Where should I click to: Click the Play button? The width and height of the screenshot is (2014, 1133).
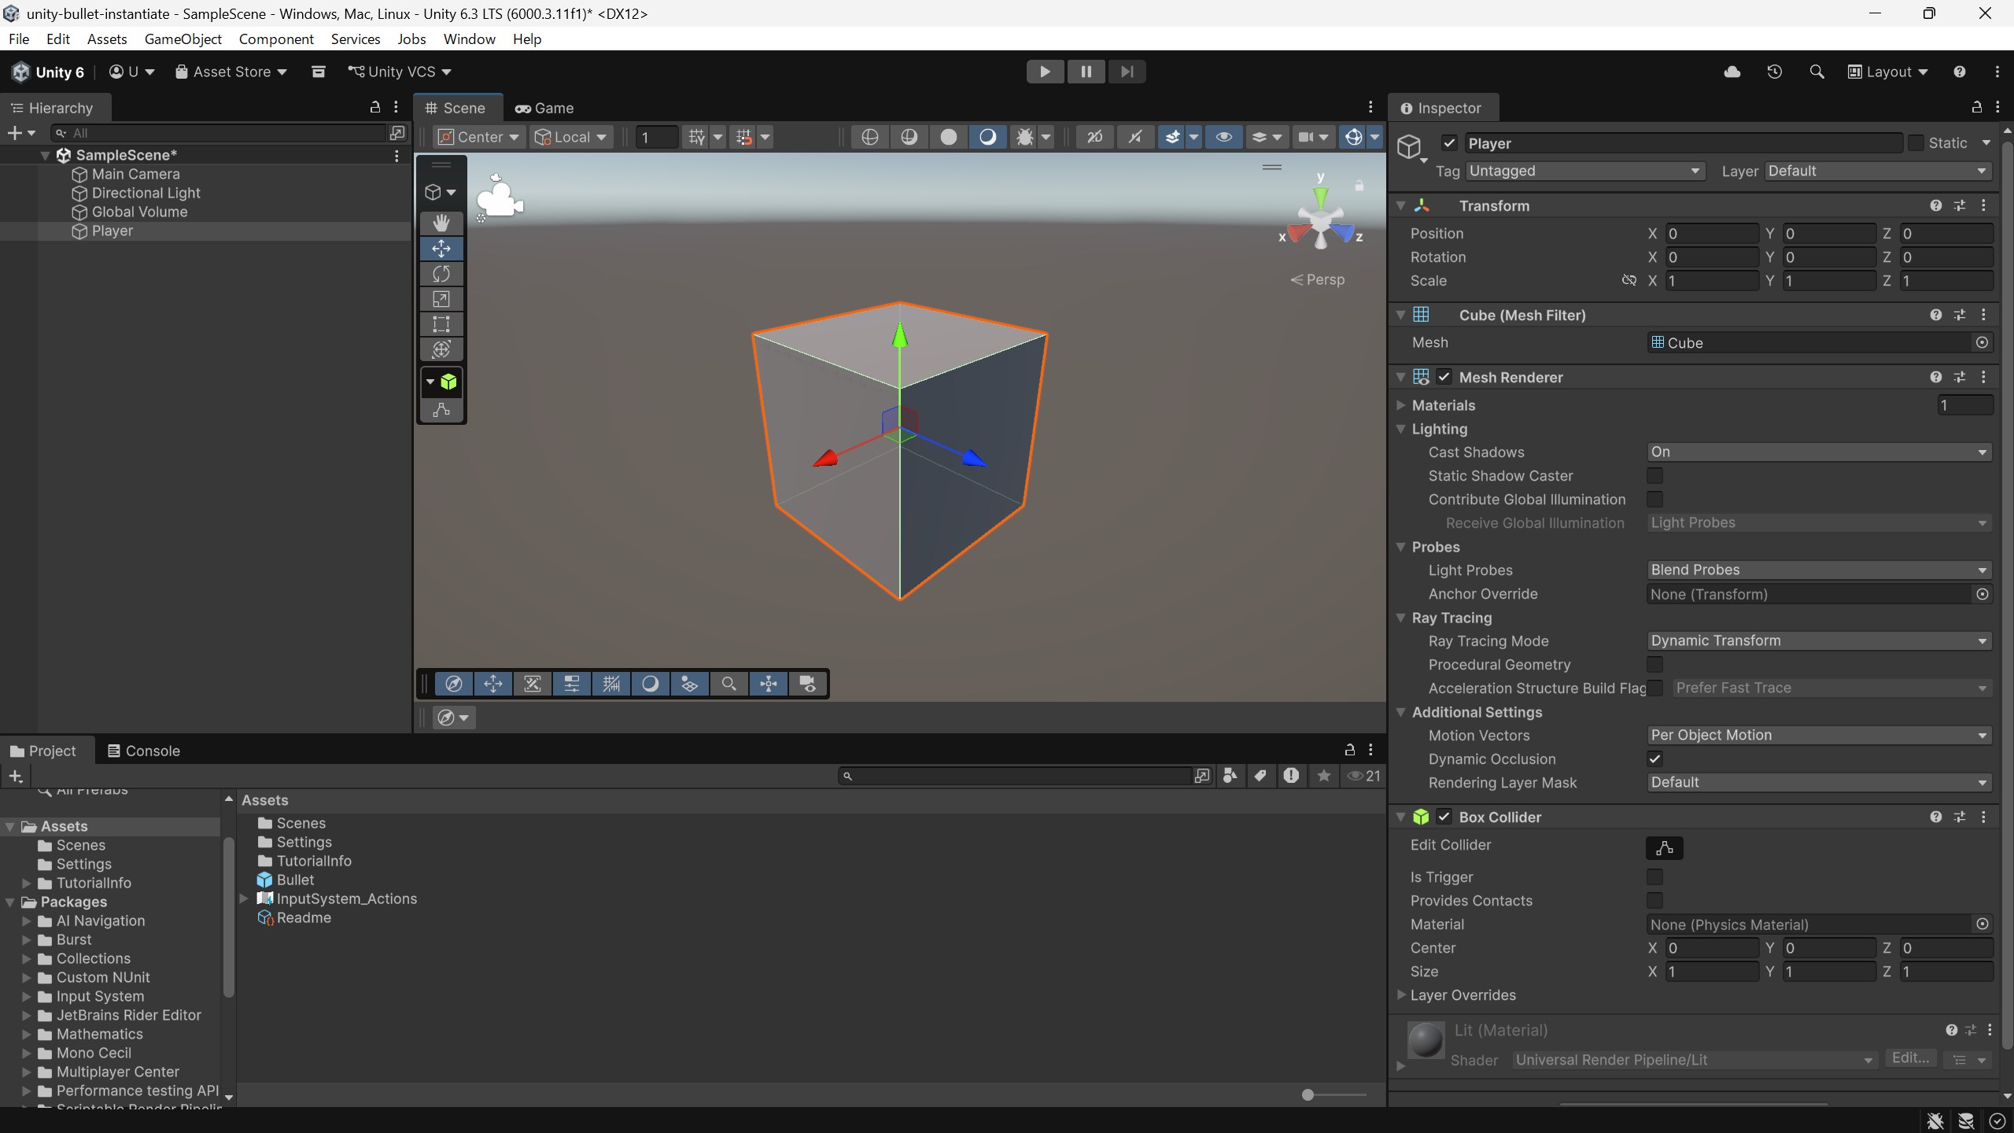coord(1045,72)
